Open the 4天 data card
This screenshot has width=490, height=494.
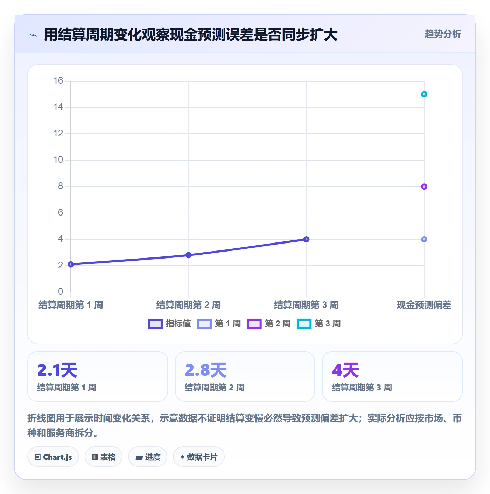coord(392,376)
